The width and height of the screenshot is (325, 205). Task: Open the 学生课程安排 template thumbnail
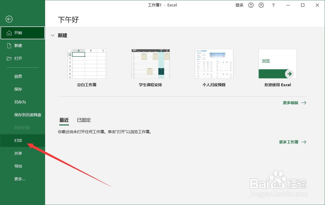[150, 64]
